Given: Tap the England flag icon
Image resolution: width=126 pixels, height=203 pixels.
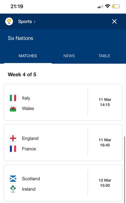Looking at the screenshot, I should tap(13, 138).
